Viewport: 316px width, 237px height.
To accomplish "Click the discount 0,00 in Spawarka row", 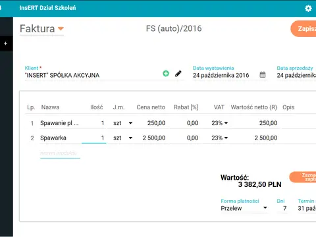I will pyautogui.click(x=192, y=138).
